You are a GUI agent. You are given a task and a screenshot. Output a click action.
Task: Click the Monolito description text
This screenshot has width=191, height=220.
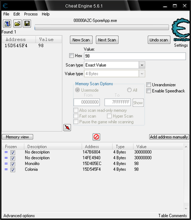(32, 164)
